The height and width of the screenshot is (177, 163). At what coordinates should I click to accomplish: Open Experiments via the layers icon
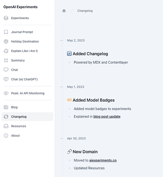6,18
